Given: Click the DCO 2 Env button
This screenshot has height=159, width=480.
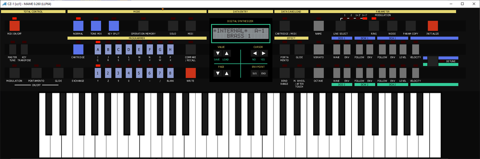Looking at the screenshot, I should (x=347, y=73).
